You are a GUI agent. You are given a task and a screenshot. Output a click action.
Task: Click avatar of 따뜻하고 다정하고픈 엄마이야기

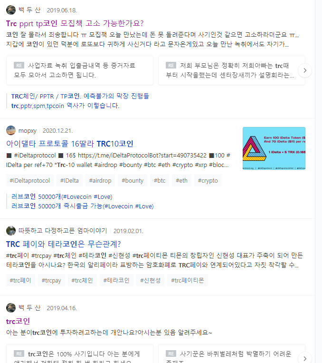pos(11,231)
